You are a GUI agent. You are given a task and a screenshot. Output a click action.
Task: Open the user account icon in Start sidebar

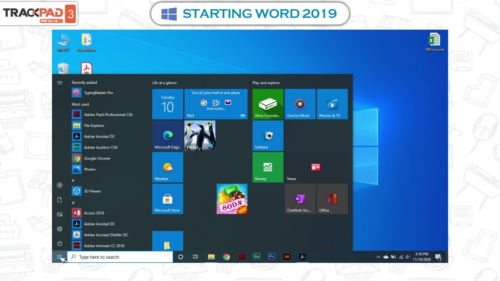point(60,185)
